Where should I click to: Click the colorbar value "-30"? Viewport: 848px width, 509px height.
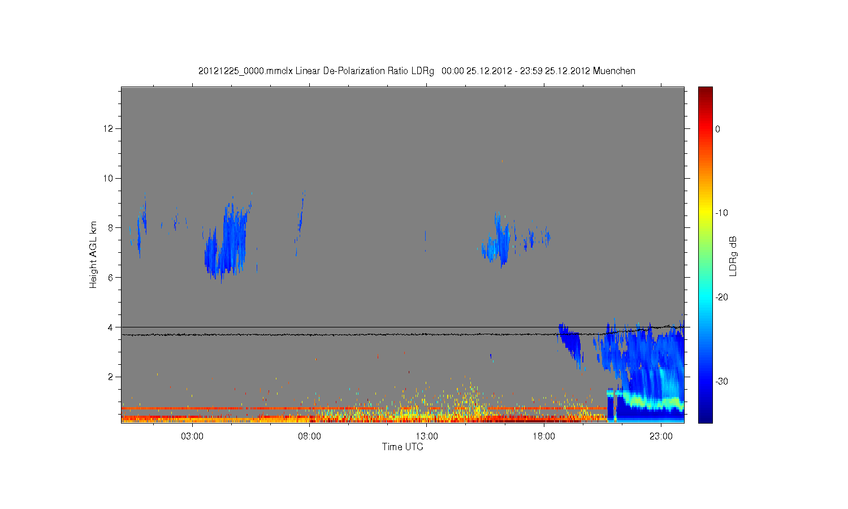(x=721, y=382)
